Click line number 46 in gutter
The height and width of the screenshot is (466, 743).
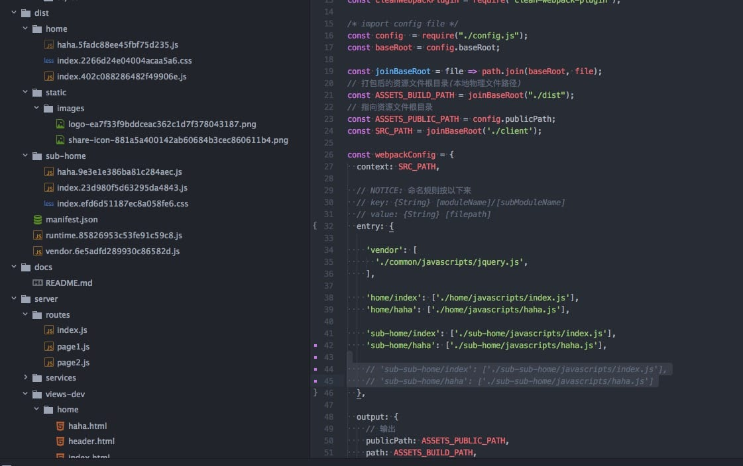(328, 393)
